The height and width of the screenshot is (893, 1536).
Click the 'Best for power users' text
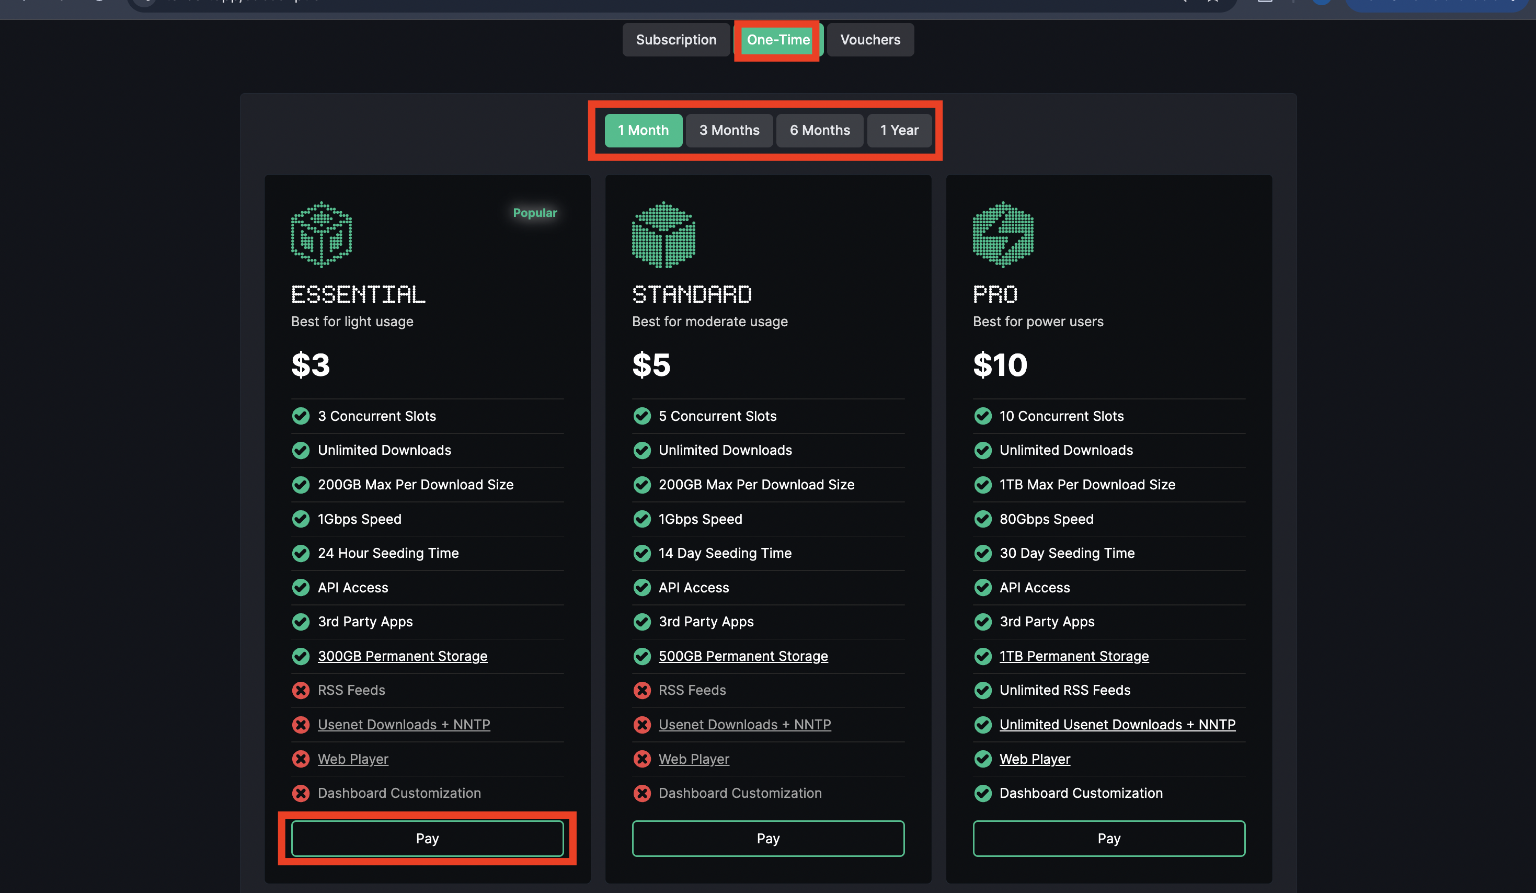pyautogui.click(x=1038, y=321)
